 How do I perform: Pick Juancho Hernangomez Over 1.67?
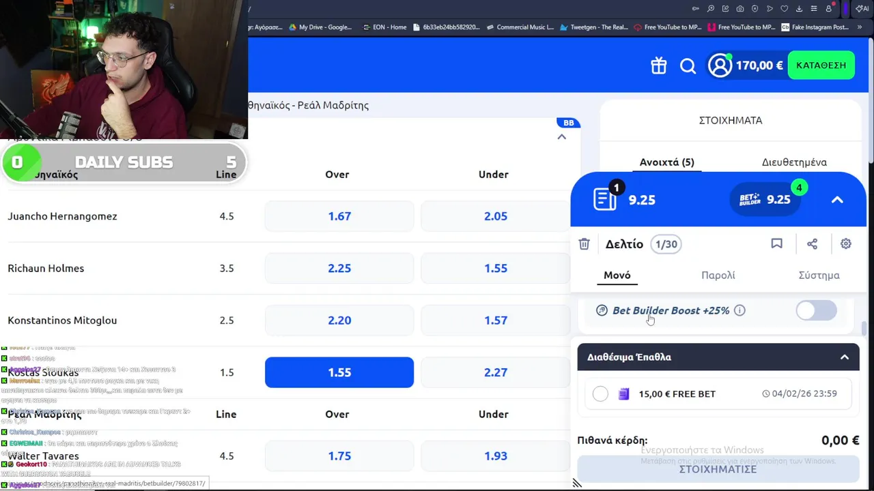click(x=339, y=216)
